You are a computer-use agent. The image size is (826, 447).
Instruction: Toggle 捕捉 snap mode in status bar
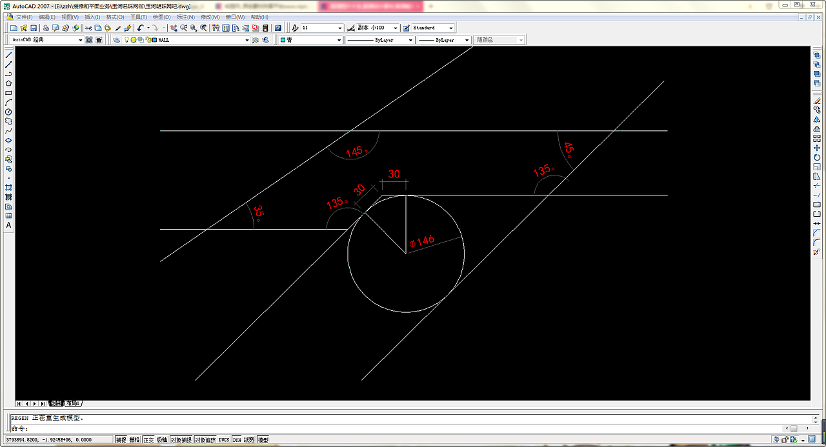[121, 440]
